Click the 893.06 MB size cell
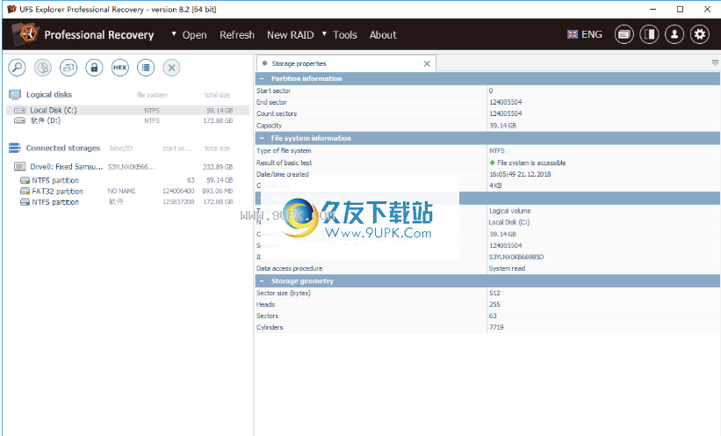 tap(217, 191)
